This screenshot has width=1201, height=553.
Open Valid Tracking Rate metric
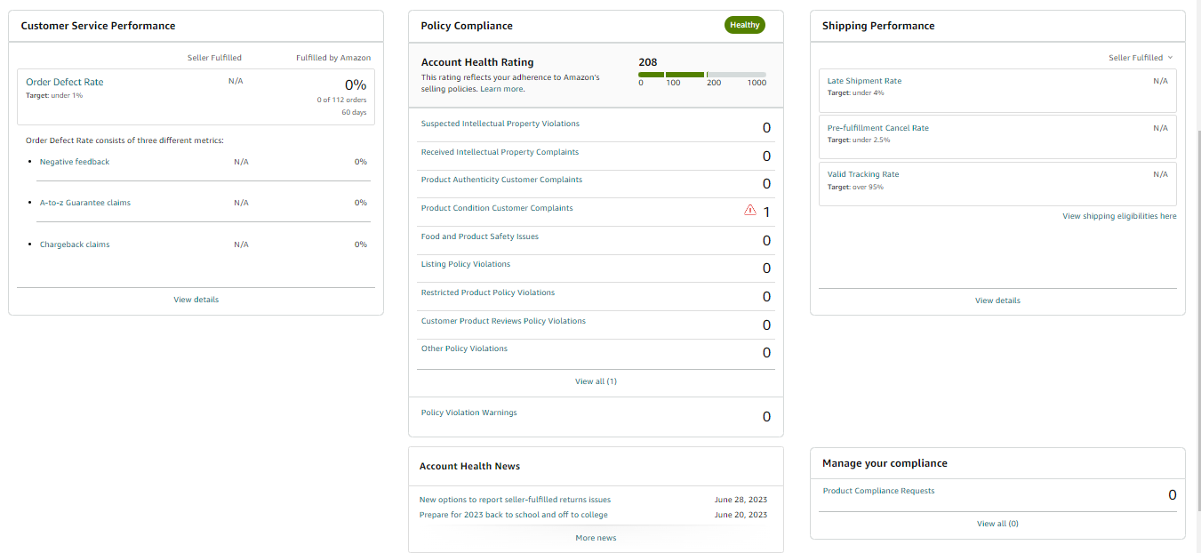point(863,174)
